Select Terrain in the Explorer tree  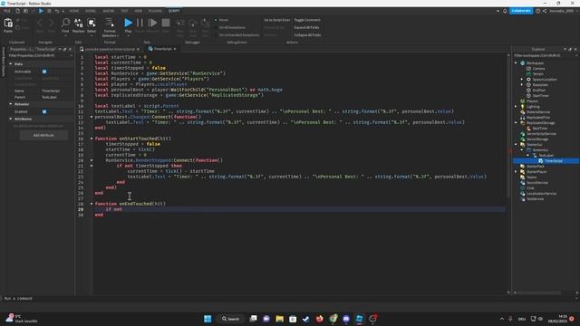537,74
